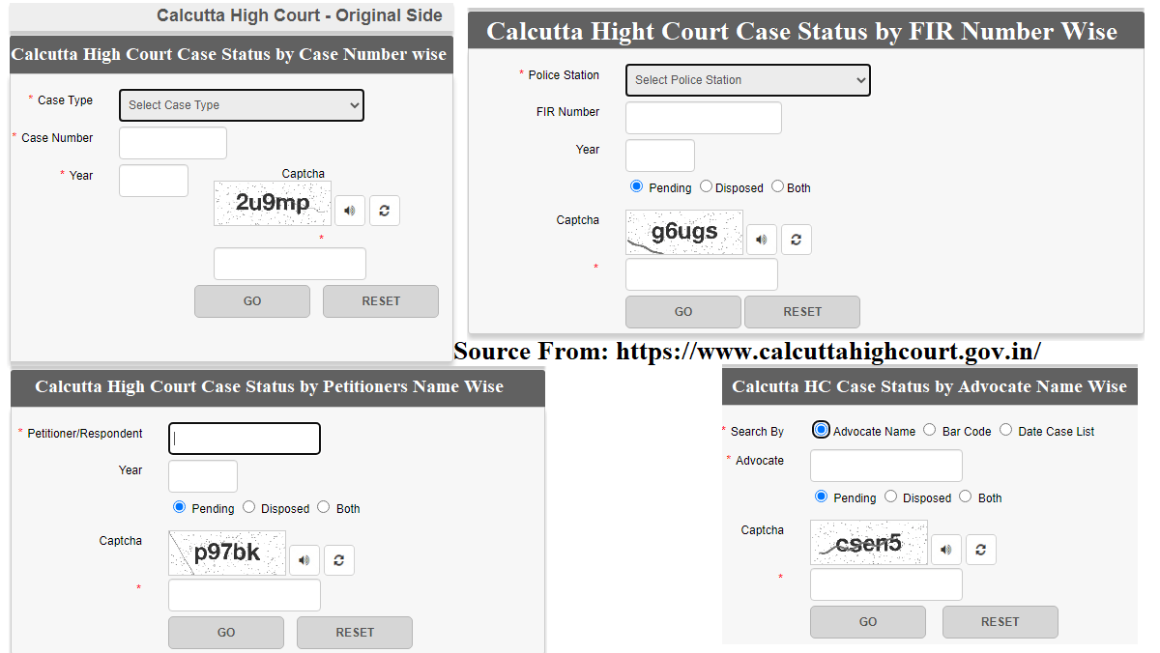Play the captcha audio in Advocate Name form
1160x653 pixels.
(x=946, y=549)
